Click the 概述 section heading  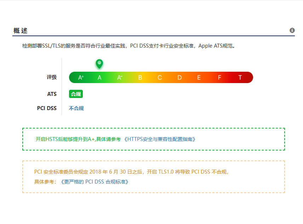click(20, 31)
